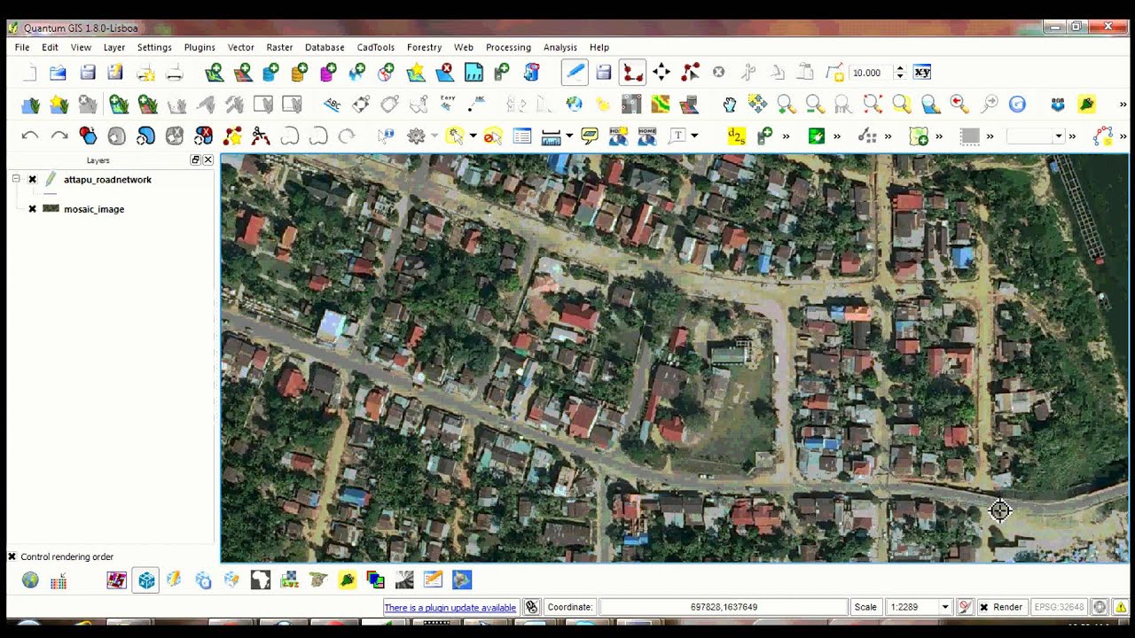
Task: Undock the Layers panel float button
Action: (x=195, y=160)
